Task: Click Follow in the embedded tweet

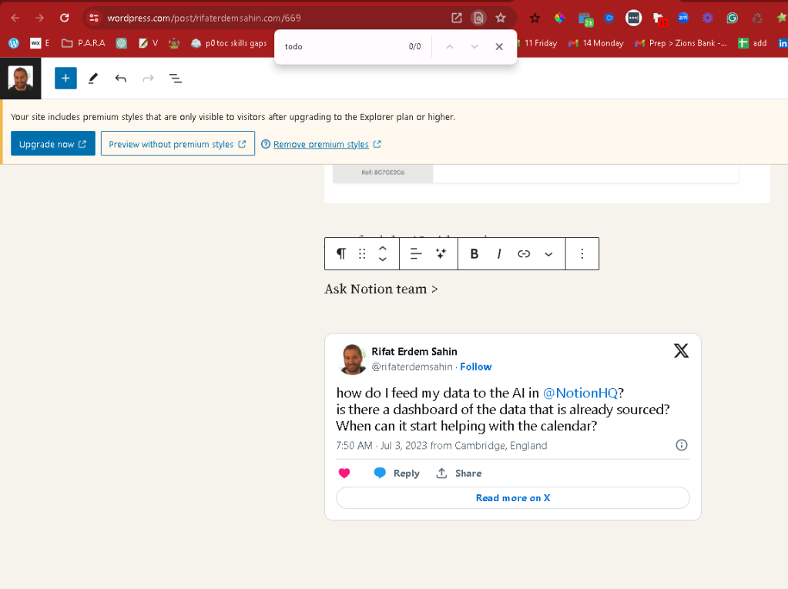Action: (476, 366)
